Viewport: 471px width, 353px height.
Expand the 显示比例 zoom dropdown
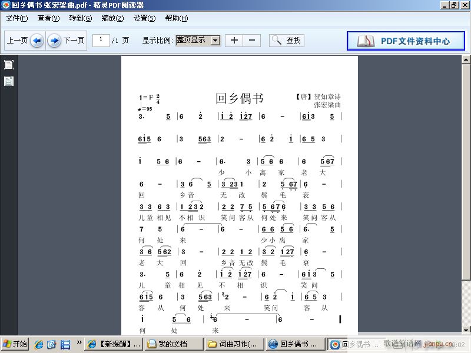pyautogui.click(x=215, y=41)
